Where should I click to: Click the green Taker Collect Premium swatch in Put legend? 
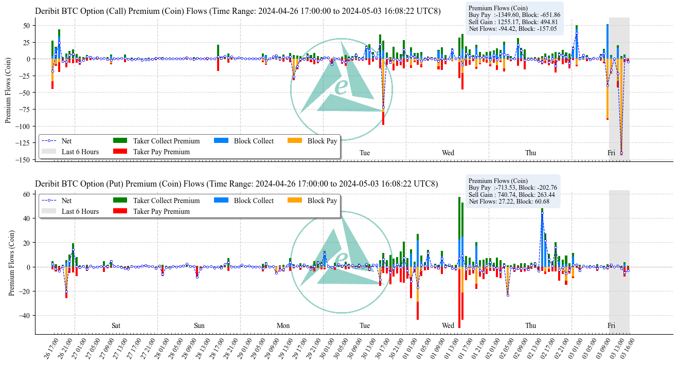120,200
